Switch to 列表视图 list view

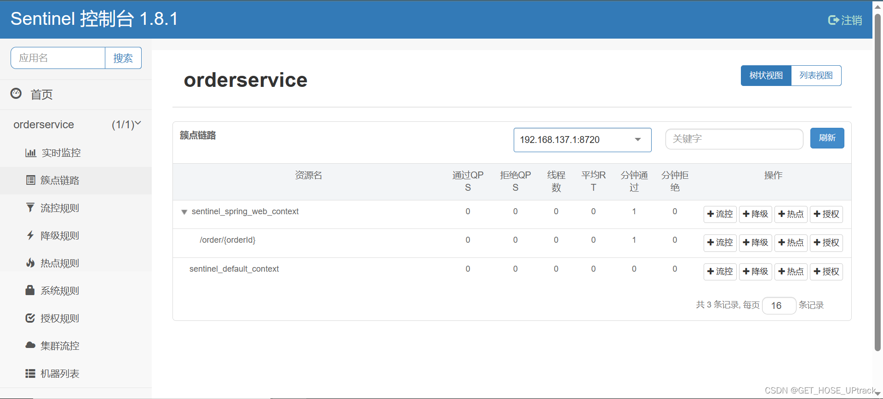point(816,75)
